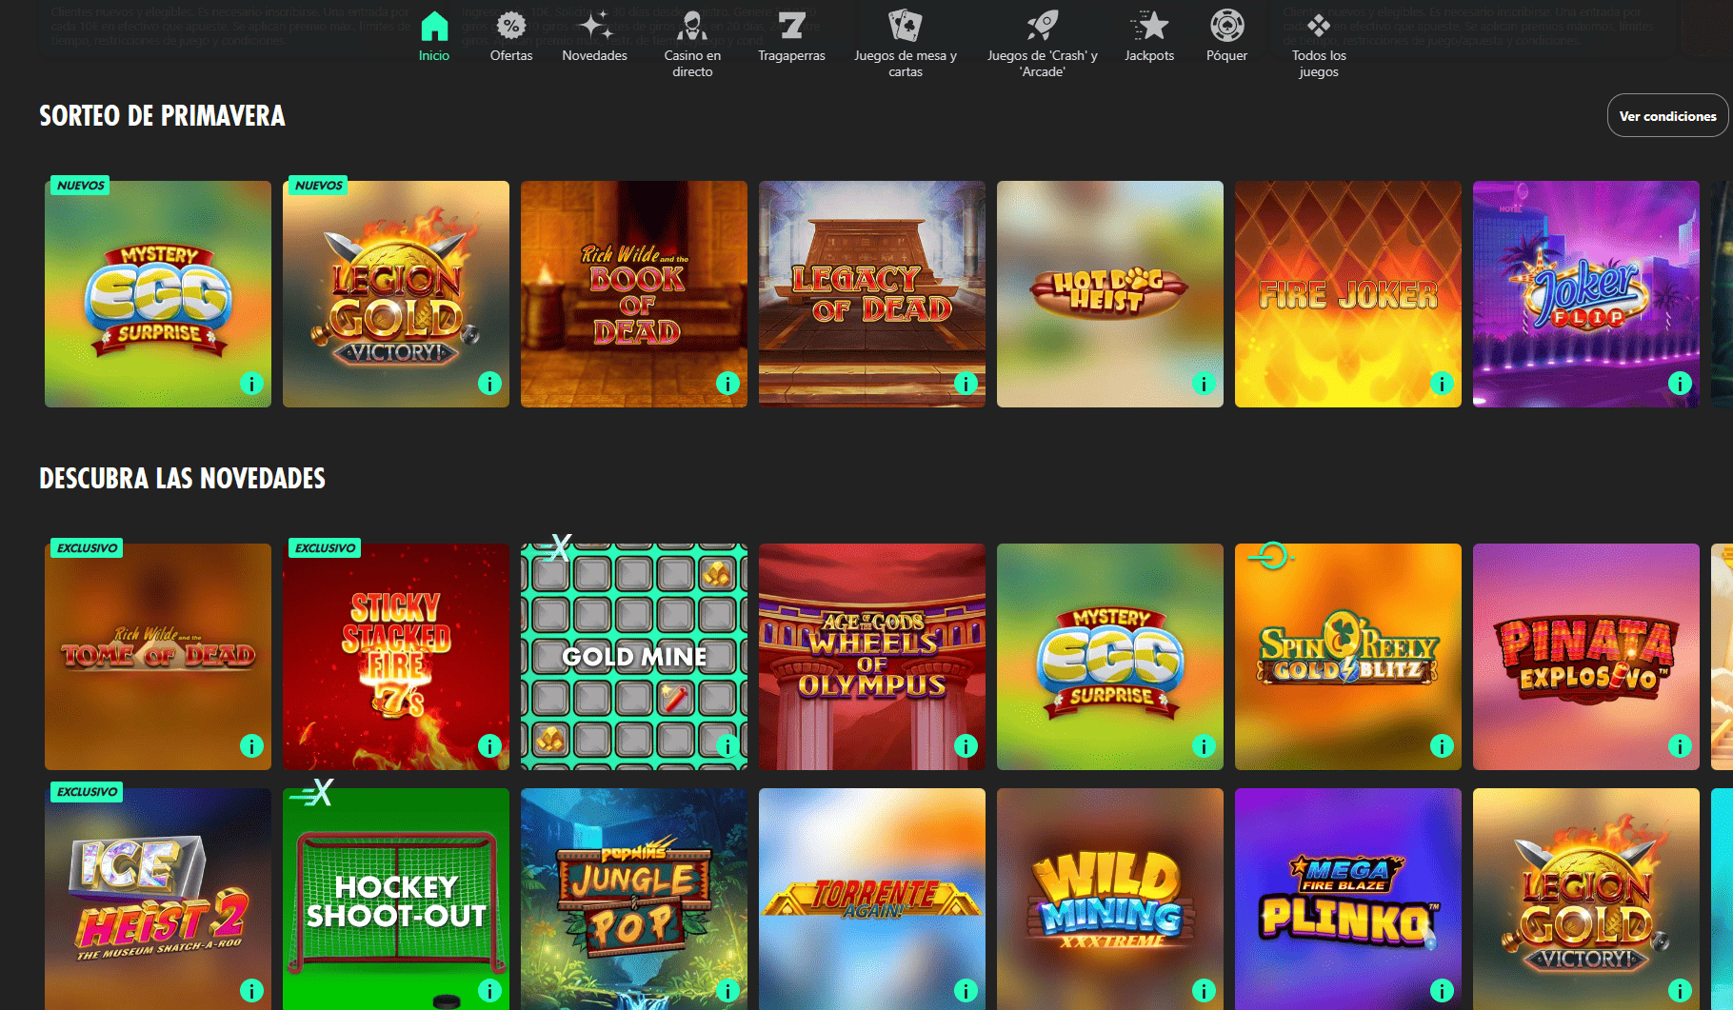Launch Legion Gold Victory in Sorteo de Primavera
The height and width of the screenshot is (1010, 1733).
click(x=396, y=294)
